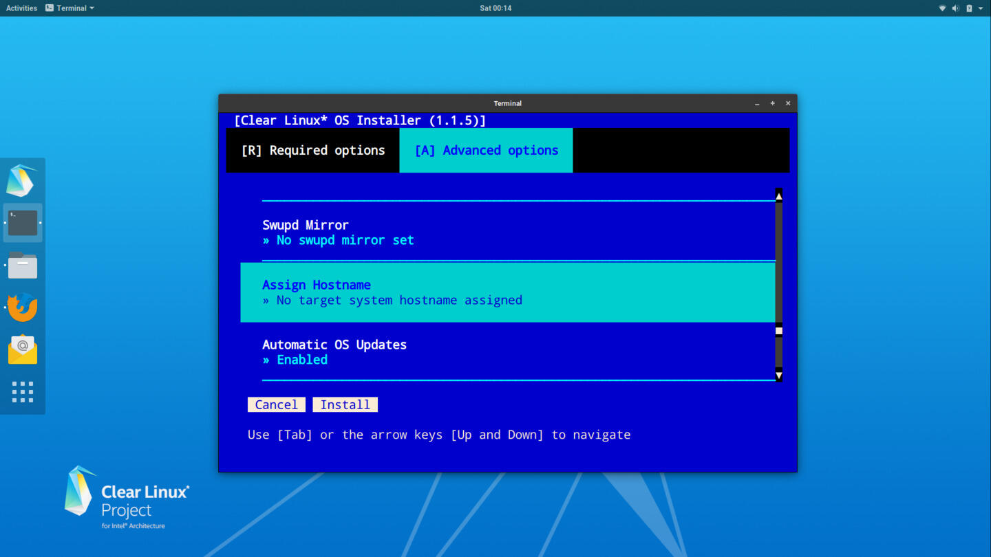Switch to Required options tab
The image size is (991, 557).
click(313, 151)
